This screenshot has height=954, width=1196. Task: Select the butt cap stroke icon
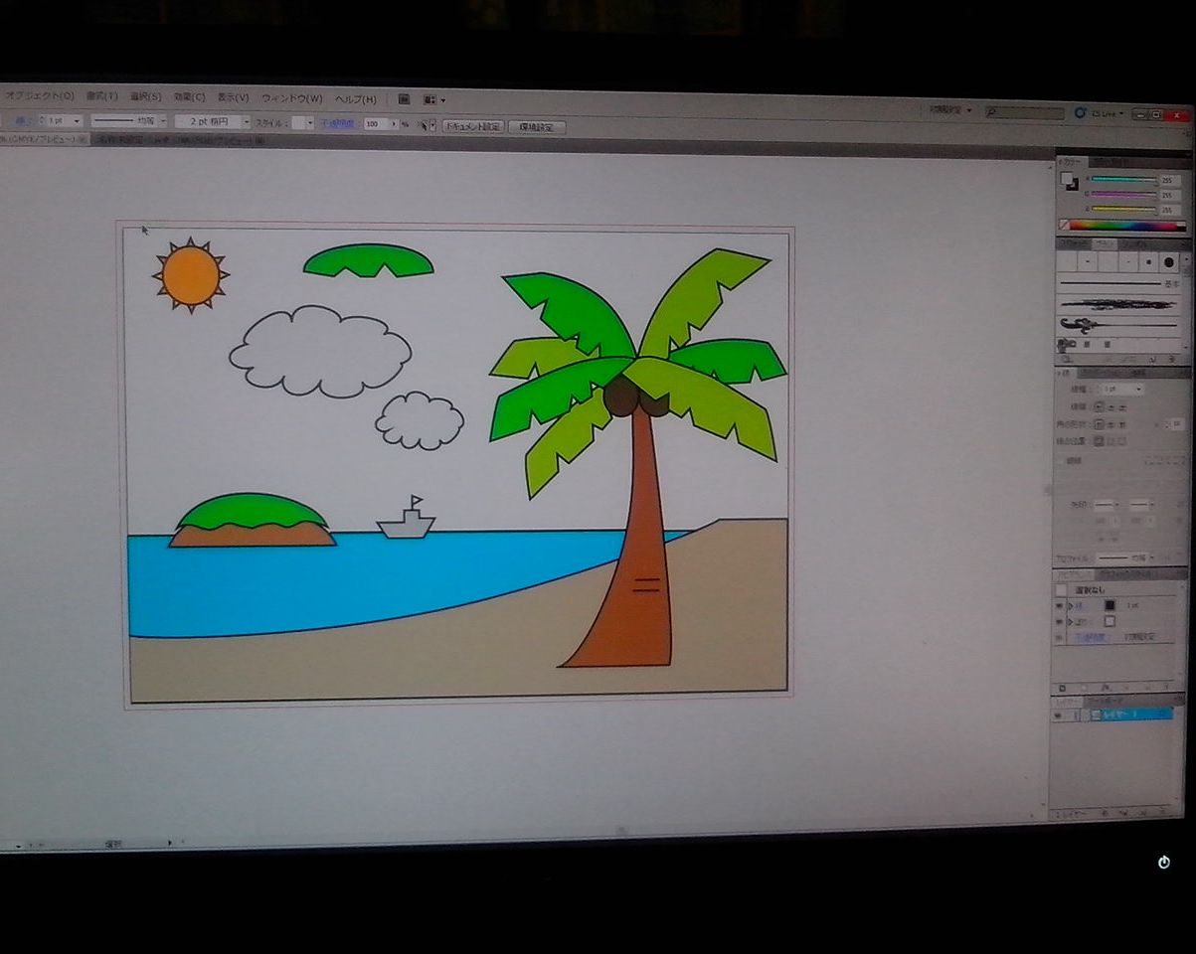[1099, 406]
